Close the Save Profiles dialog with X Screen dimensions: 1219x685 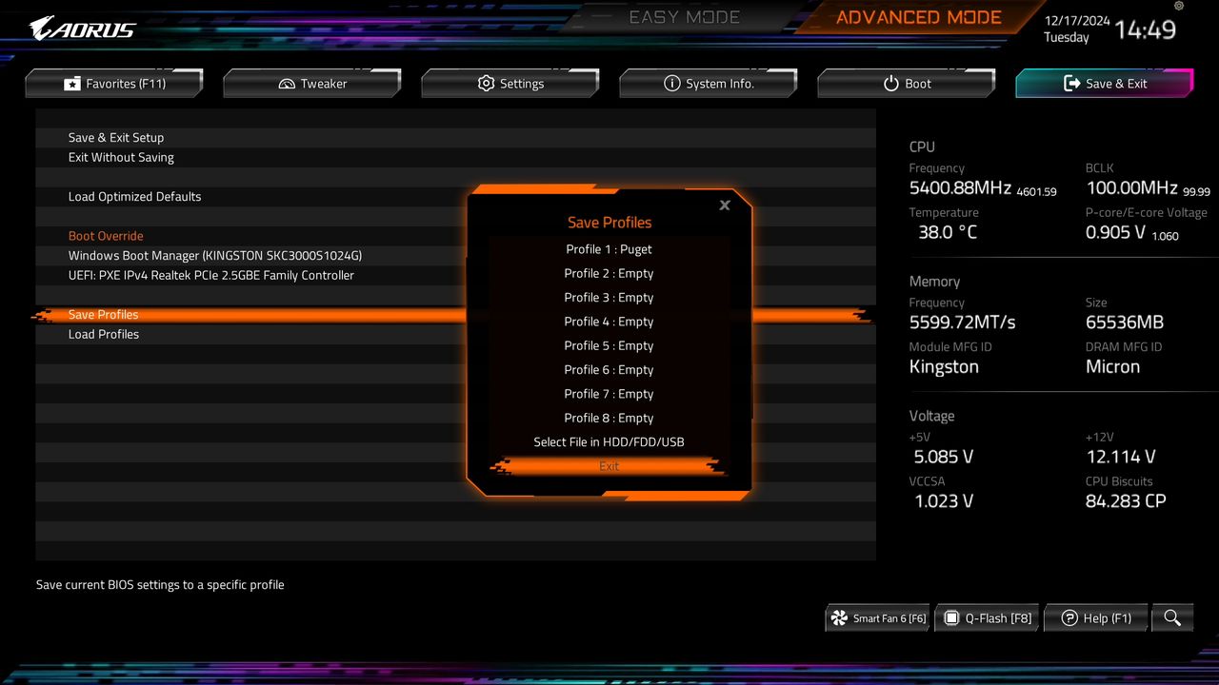725,205
